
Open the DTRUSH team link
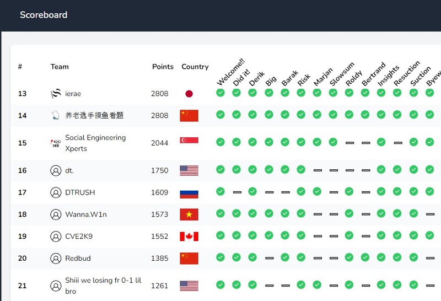pyautogui.click(x=80, y=192)
